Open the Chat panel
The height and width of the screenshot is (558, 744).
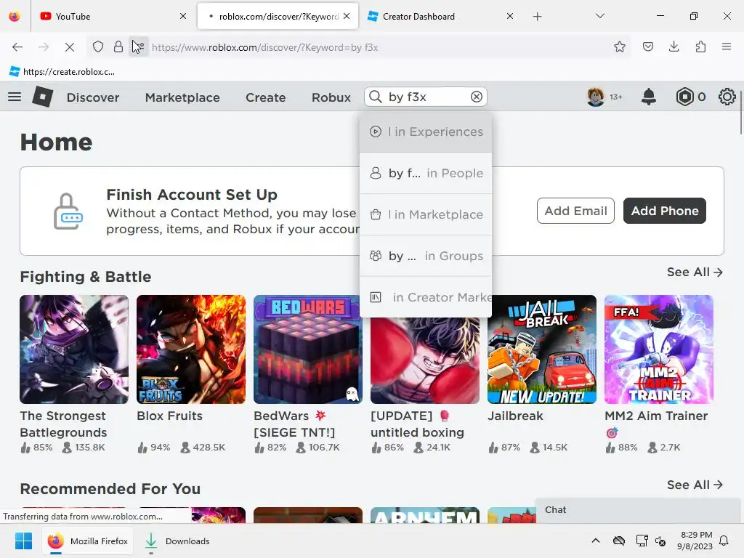[x=637, y=510]
